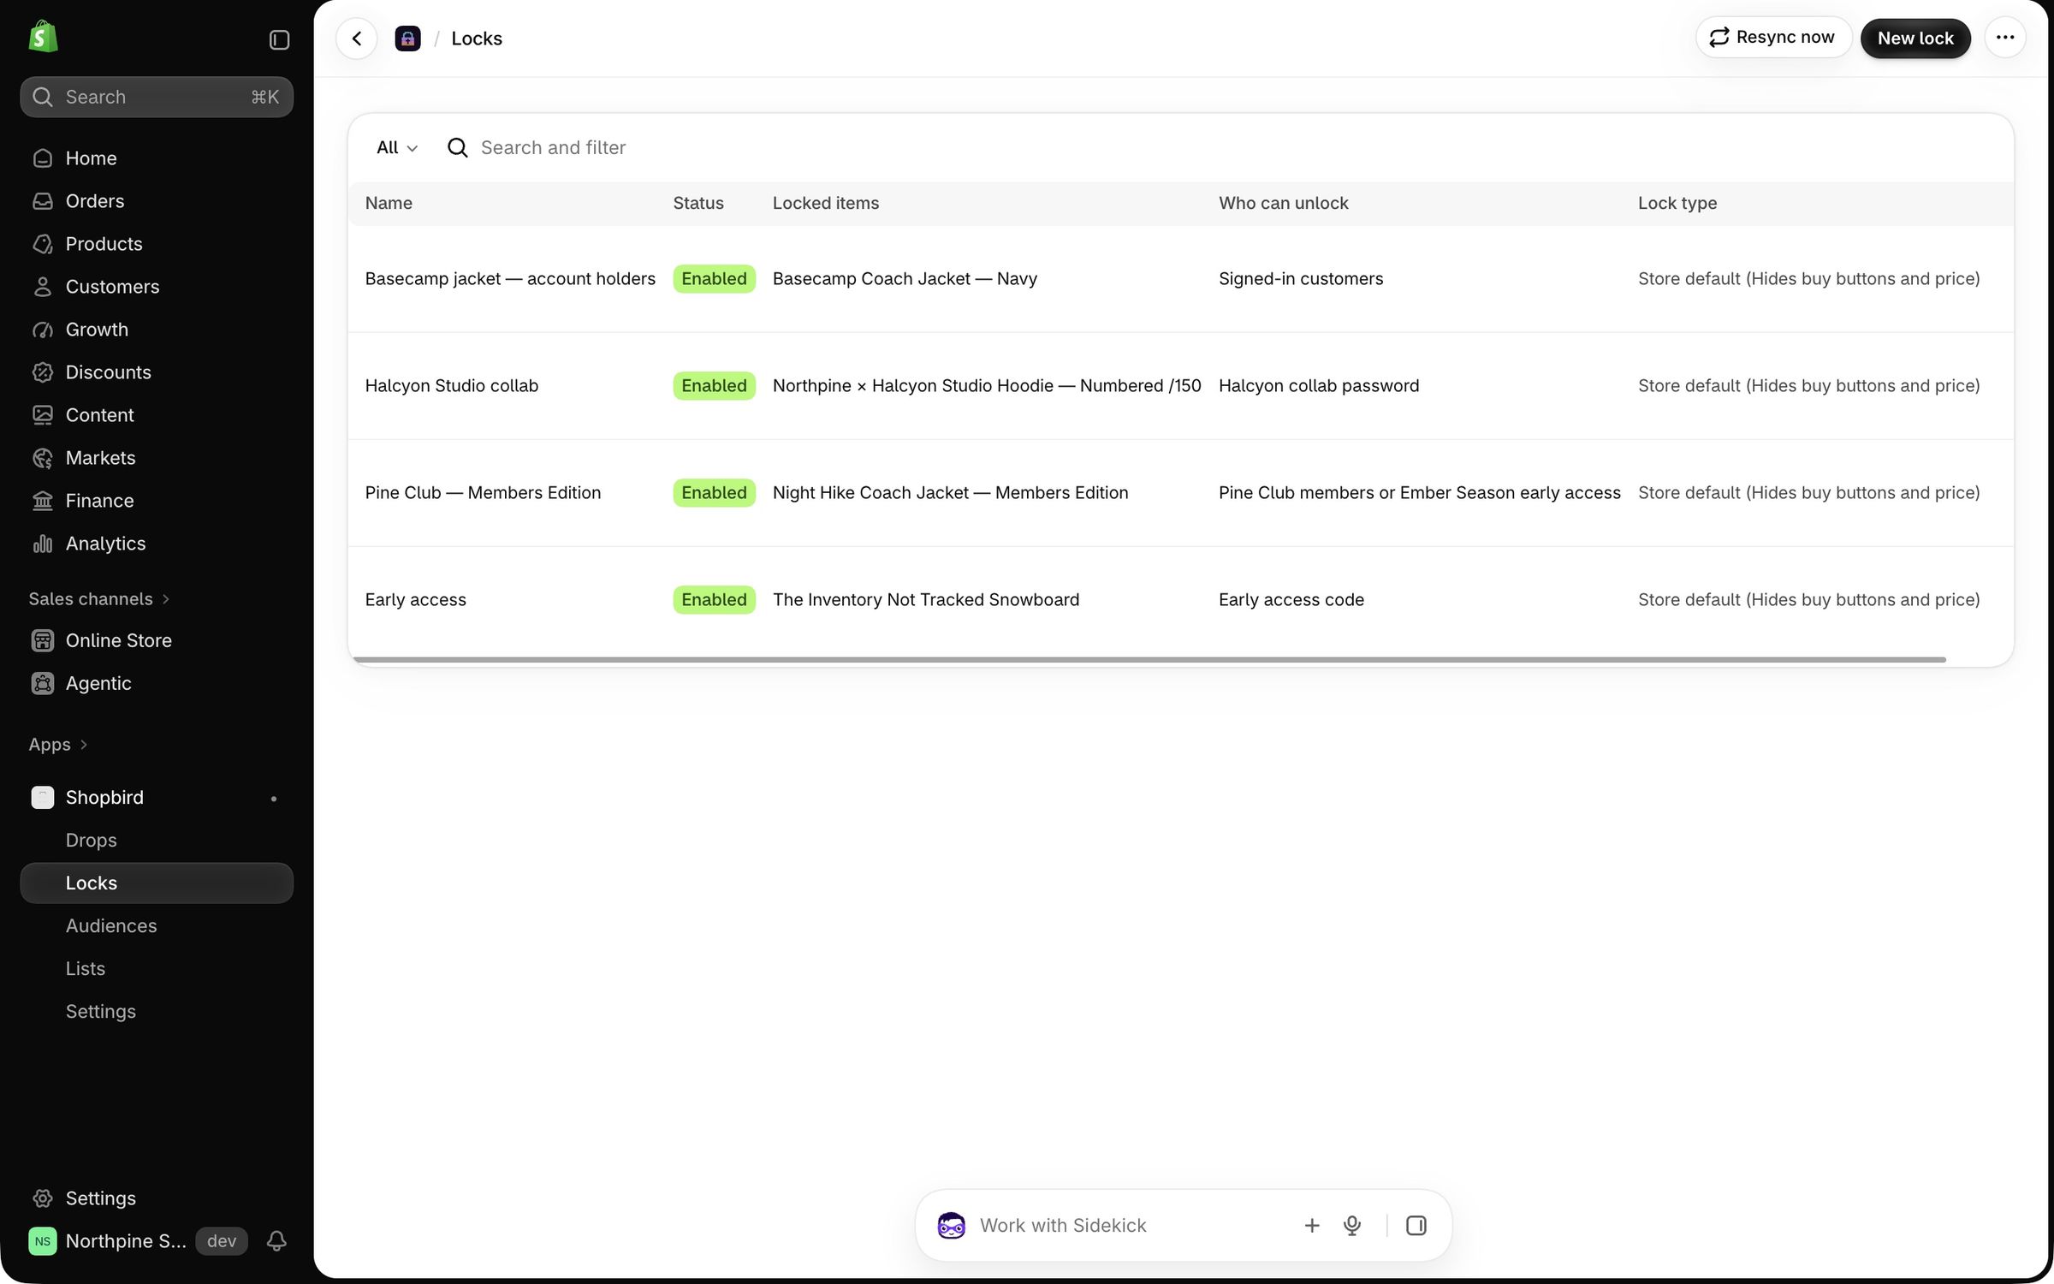
Task: Open Sidekick side panel icon
Action: coord(1416,1226)
